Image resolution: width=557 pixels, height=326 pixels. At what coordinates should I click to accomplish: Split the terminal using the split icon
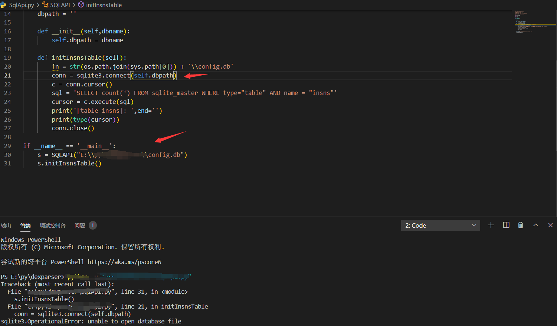(506, 225)
